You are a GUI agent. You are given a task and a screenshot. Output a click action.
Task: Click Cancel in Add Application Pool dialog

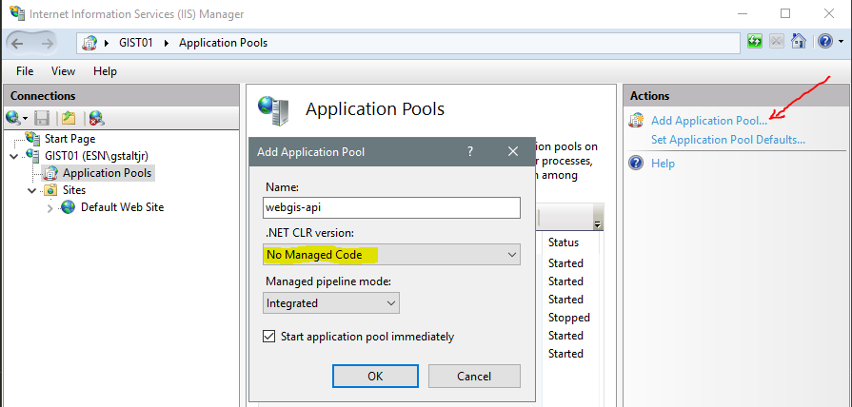point(474,376)
